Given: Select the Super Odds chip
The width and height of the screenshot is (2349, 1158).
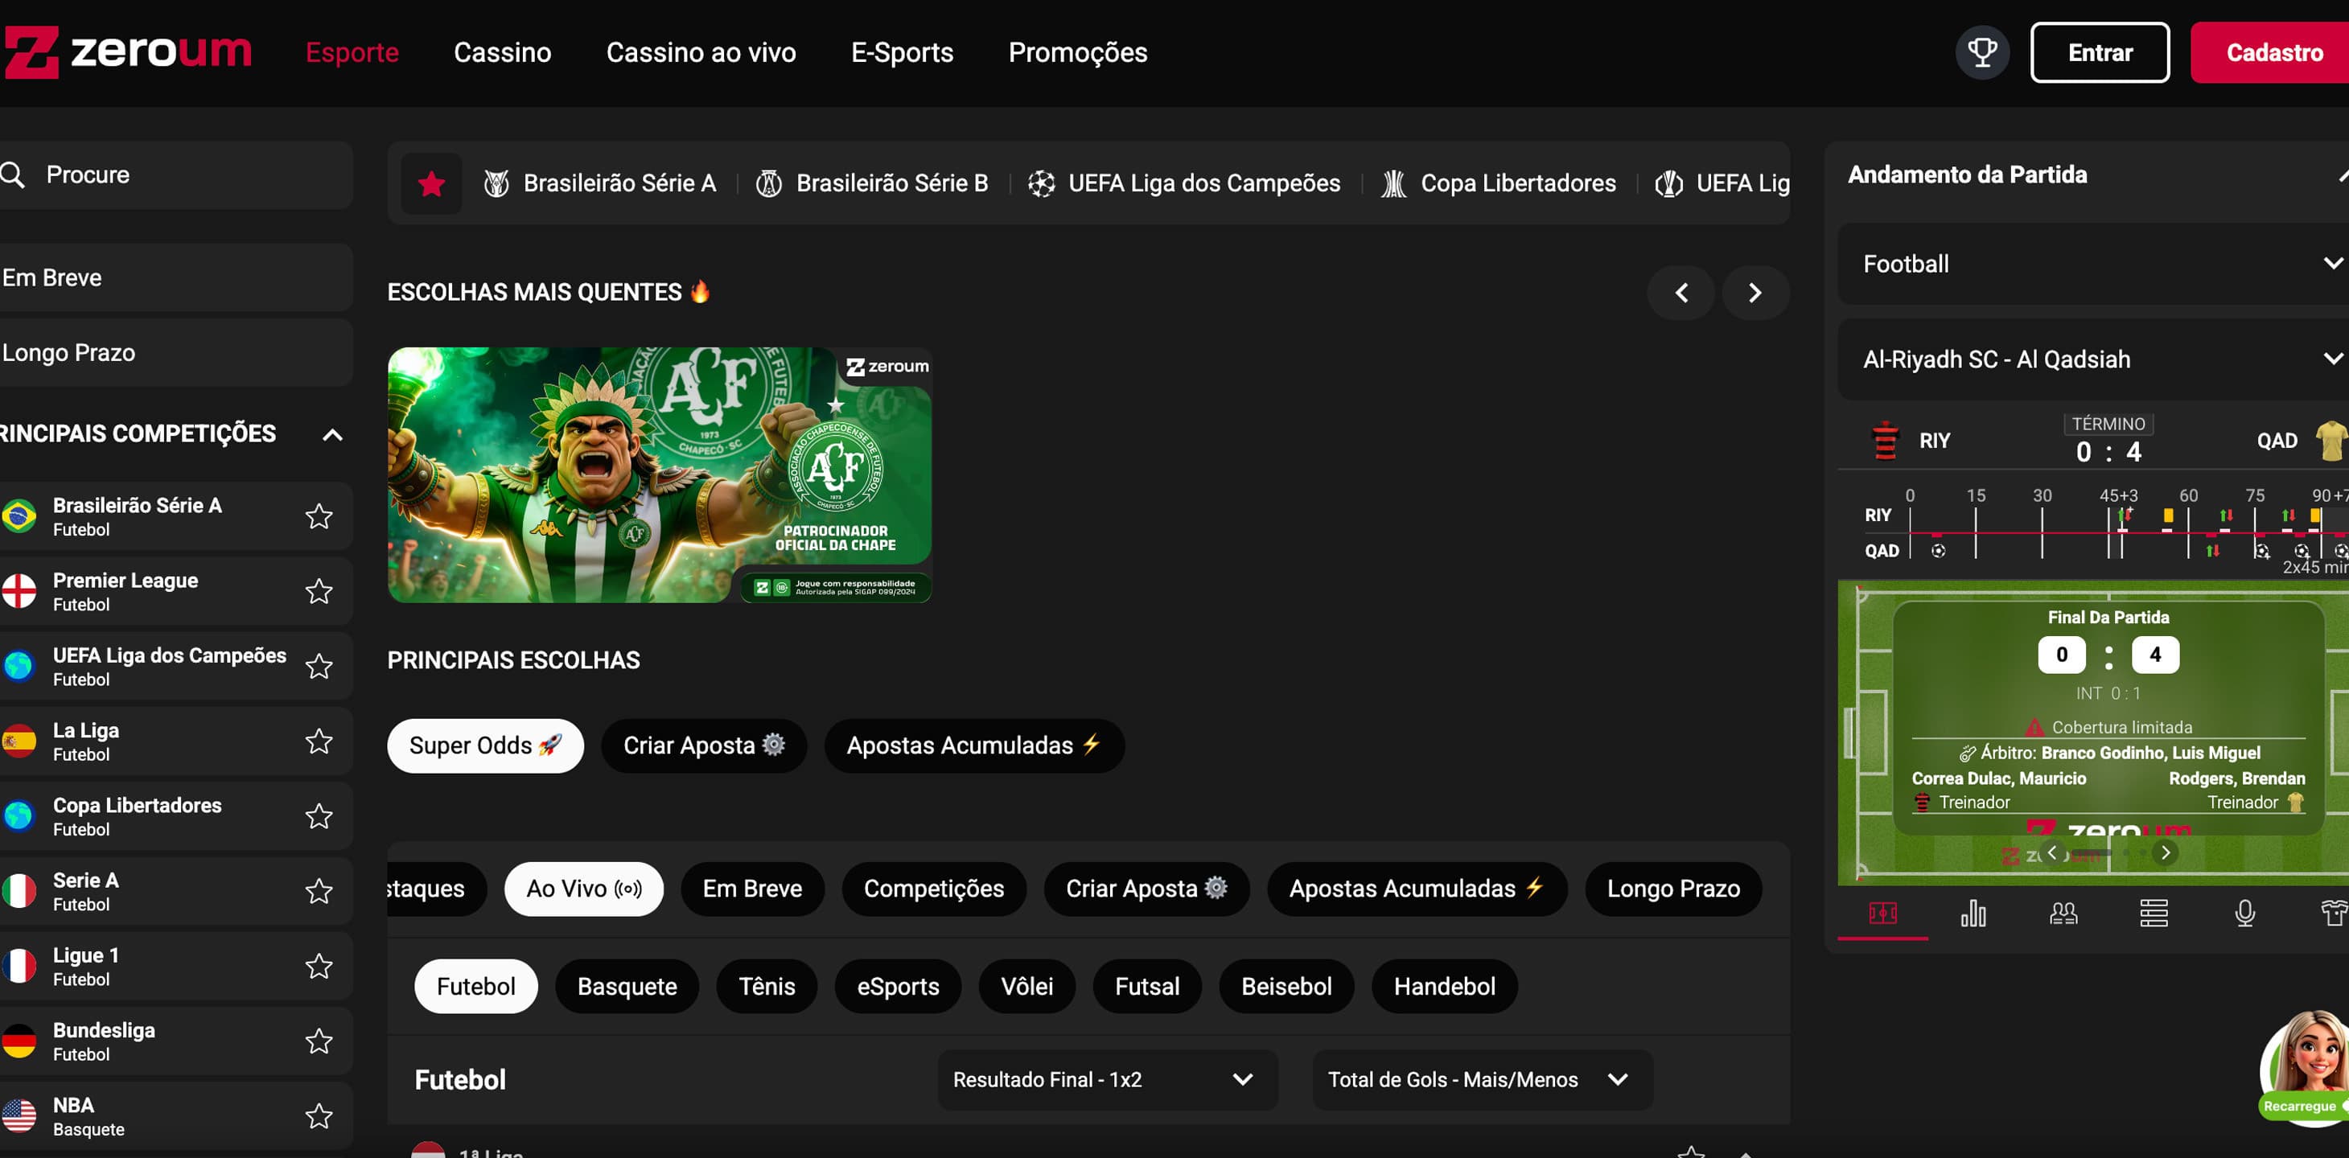Looking at the screenshot, I should [x=485, y=745].
